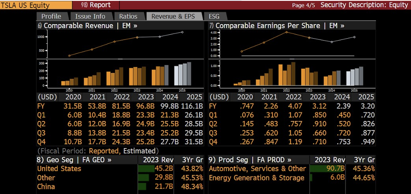Image resolution: width=411 pixels, height=194 pixels.
Task: Click the Reported fiscal period legend
Action: [x=104, y=151]
